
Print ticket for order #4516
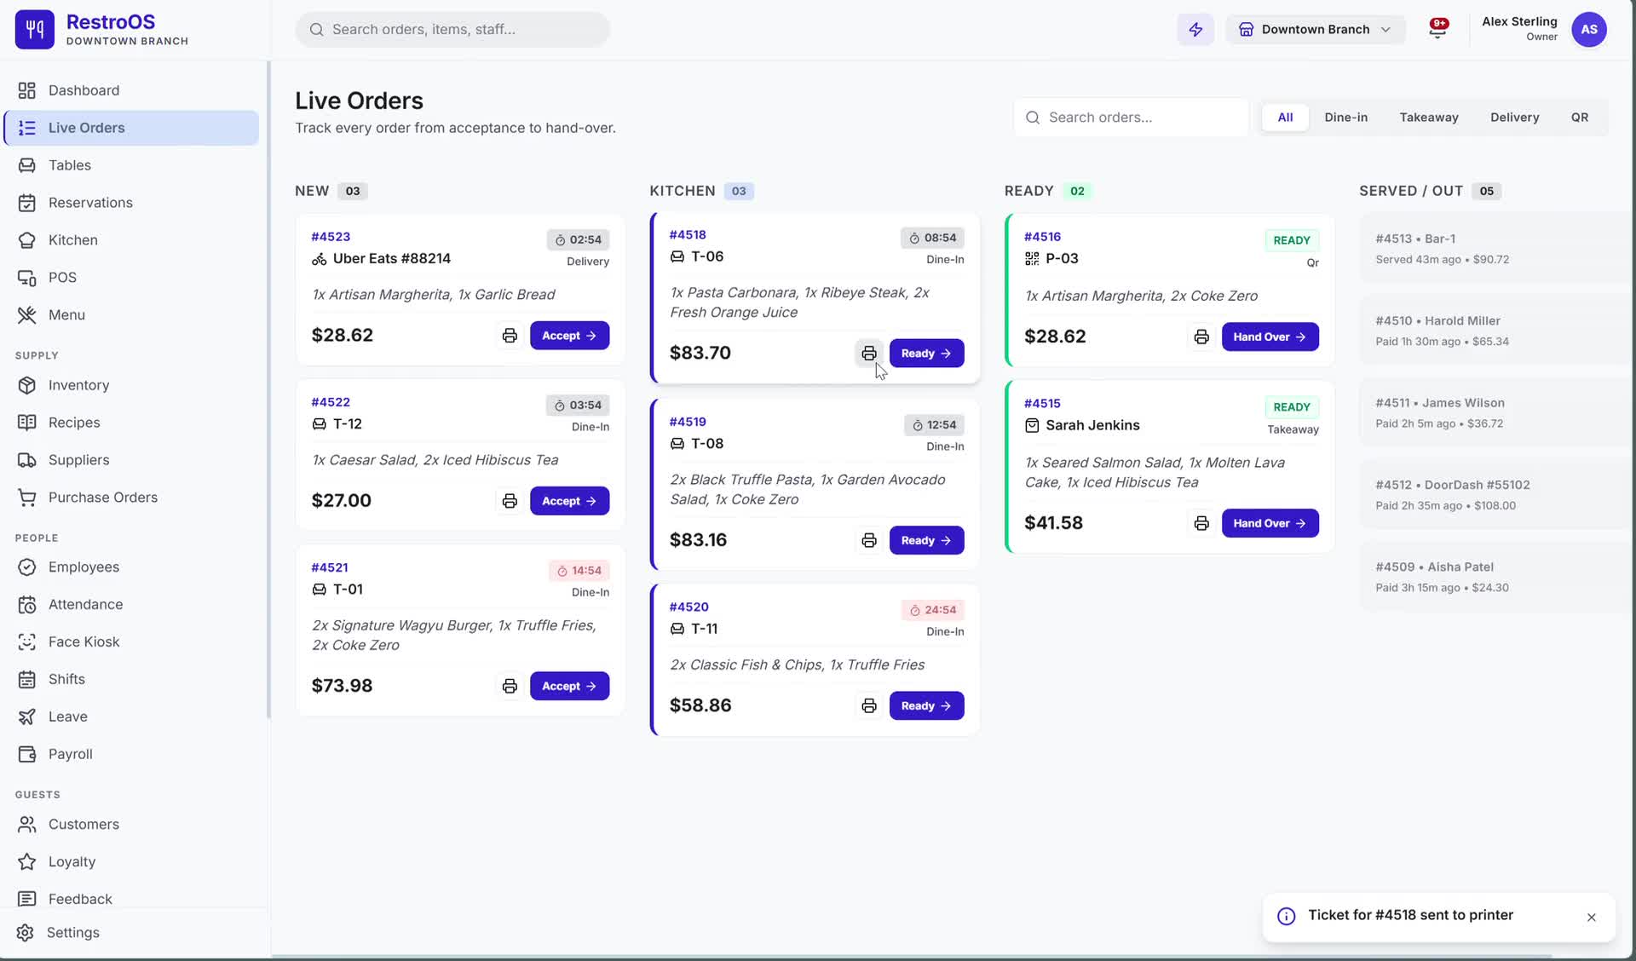tap(1201, 337)
